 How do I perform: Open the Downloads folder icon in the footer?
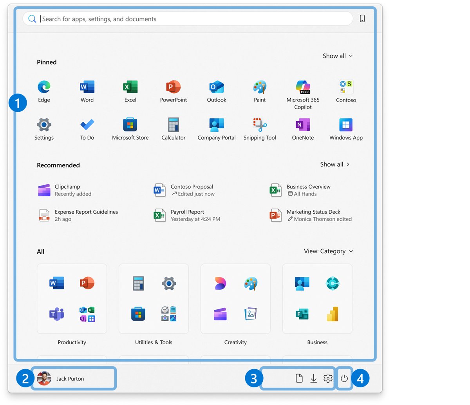[x=314, y=378]
